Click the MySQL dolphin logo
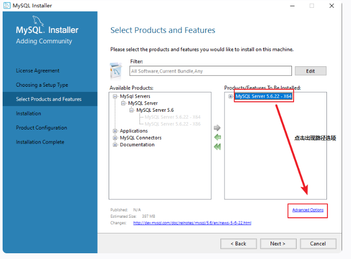 [x=38, y=21]
